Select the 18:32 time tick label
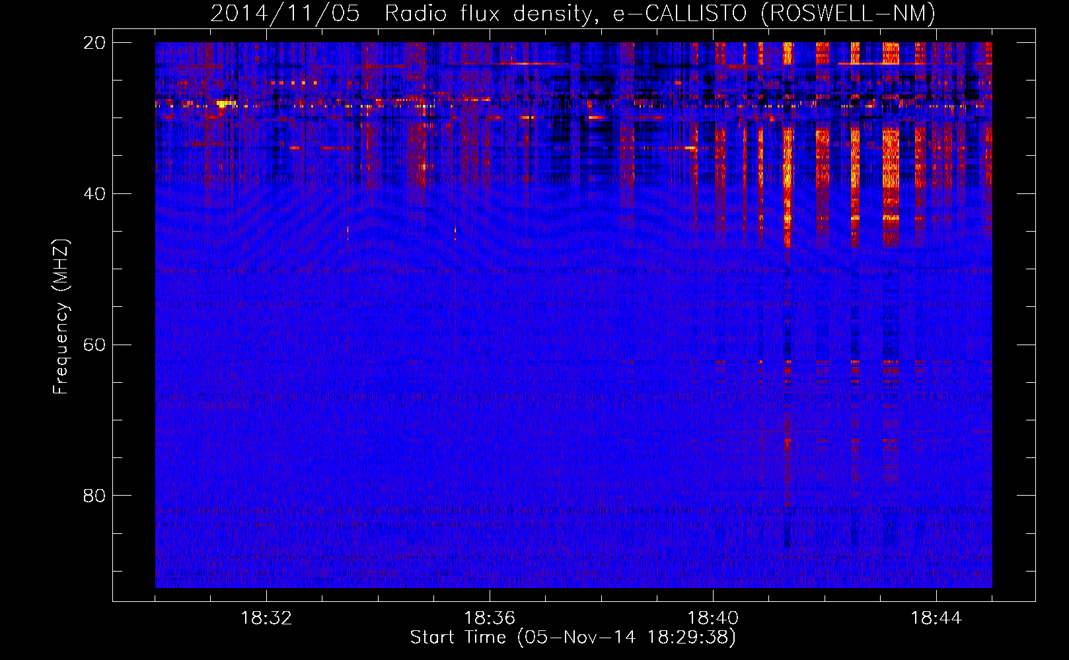Image resolution: width=1069 pixels, height=660 pixels. coord(266,618)
